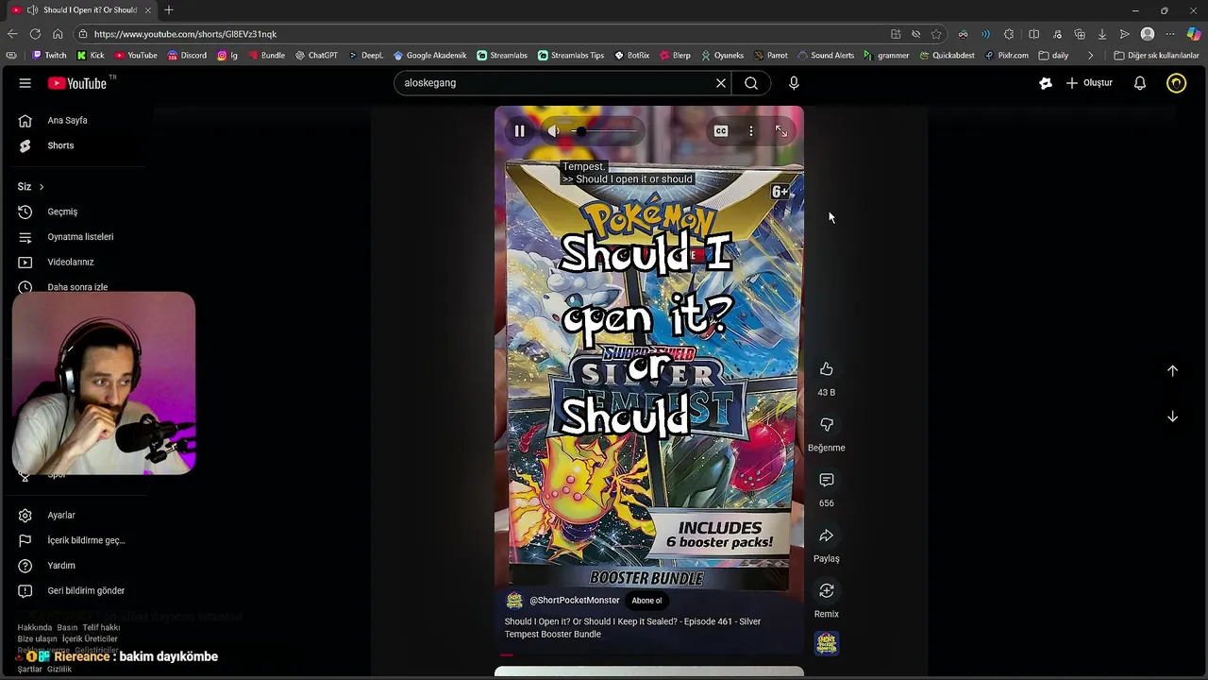Pause the Shorts video
This screenshot has width=1208, height=680.
click(519, 131)
